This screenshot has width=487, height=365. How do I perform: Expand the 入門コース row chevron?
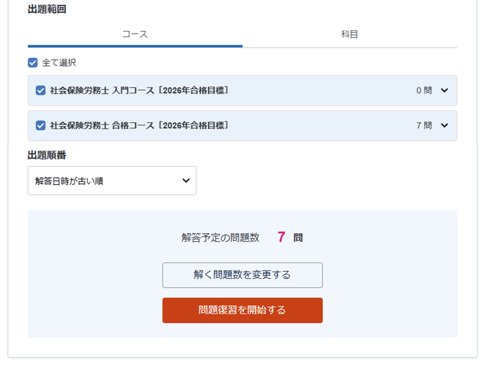pos(445,90)
